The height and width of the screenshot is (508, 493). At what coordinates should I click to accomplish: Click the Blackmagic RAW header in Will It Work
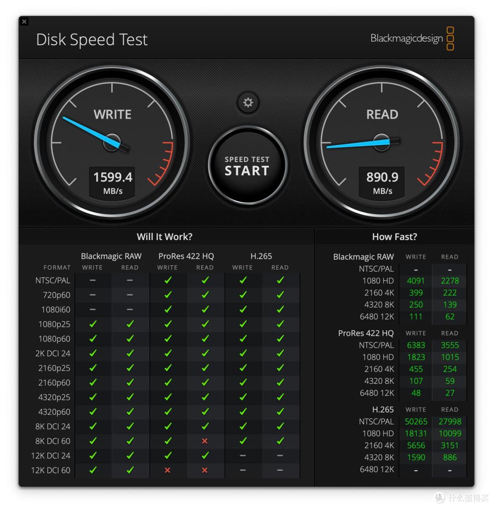click(x=111, y=256)
